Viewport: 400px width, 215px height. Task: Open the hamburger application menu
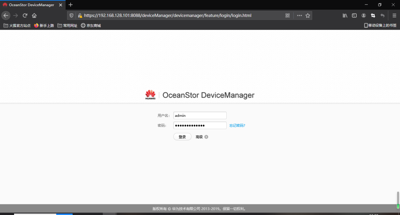tap(394, 16)
